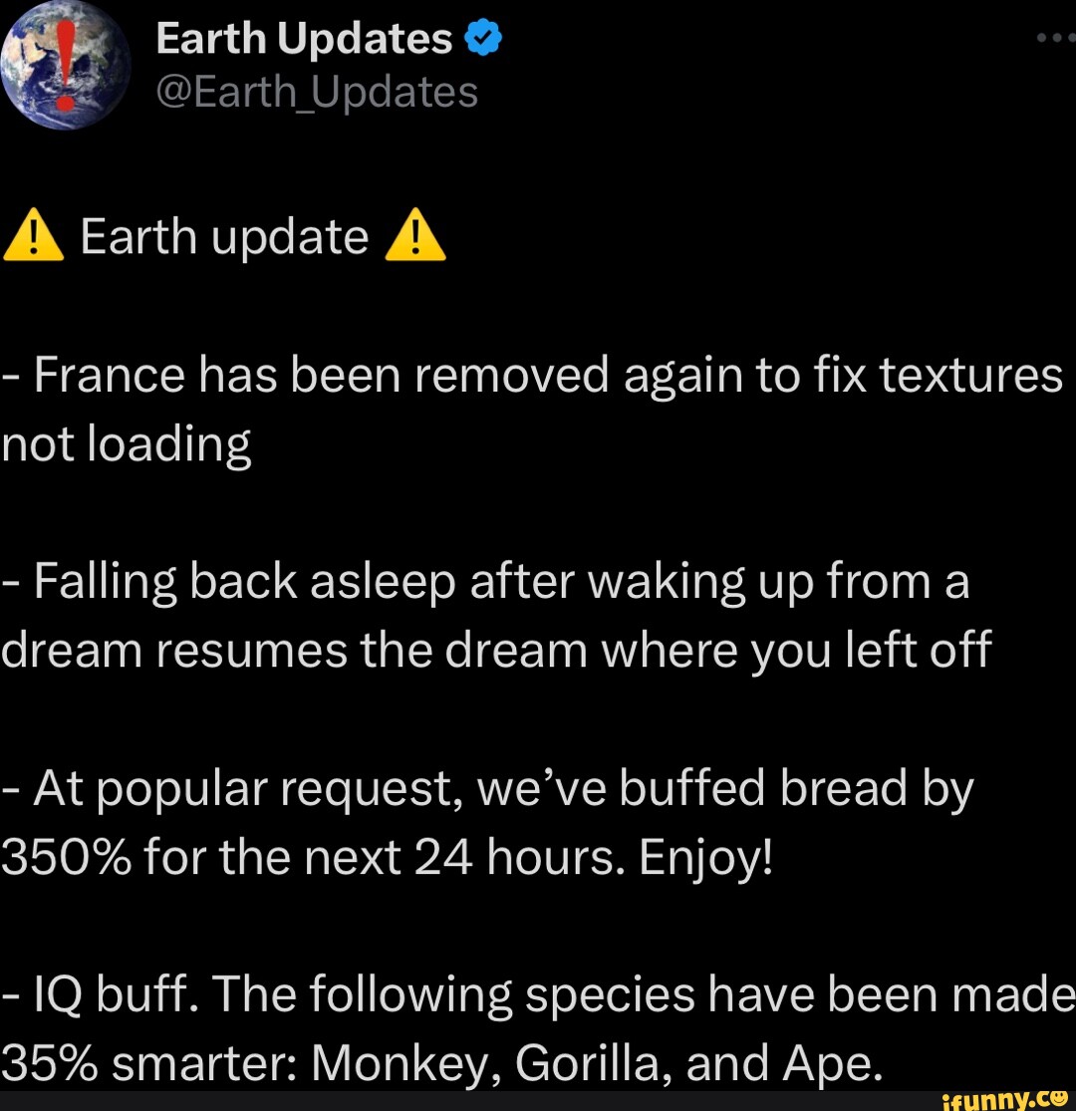Click the @Earth_Updates handle link
This screenshot has width=1076, height=1111.
314,91
